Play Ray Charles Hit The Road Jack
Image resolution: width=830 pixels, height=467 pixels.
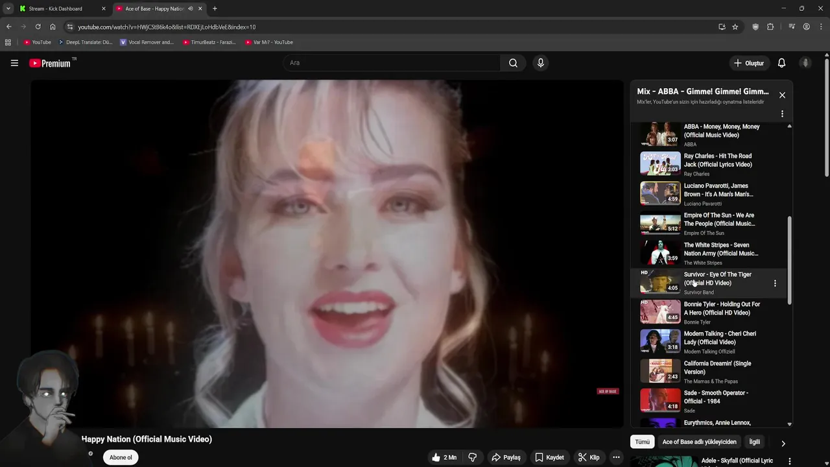(707, 164)
